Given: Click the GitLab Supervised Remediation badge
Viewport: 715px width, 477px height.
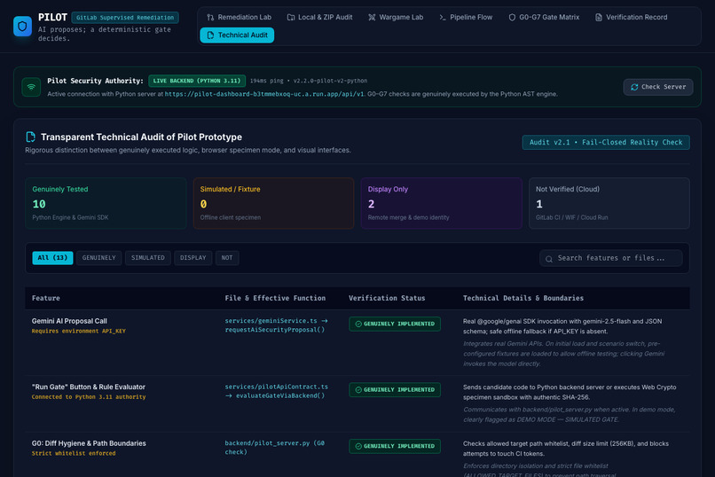Looking at the screenshot, I should tap(125, 18).
